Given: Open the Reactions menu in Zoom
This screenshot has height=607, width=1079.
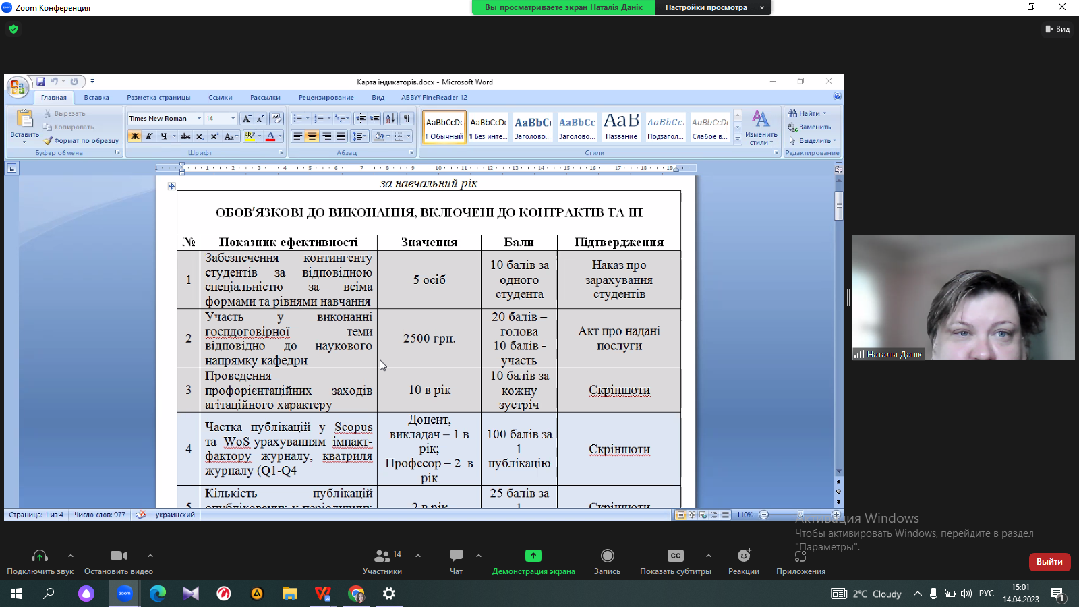Looking at the screenshot, I should [743, 556].
